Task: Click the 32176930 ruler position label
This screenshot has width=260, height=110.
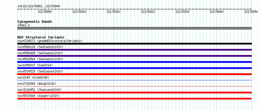Action: click(x=182, y=12)
